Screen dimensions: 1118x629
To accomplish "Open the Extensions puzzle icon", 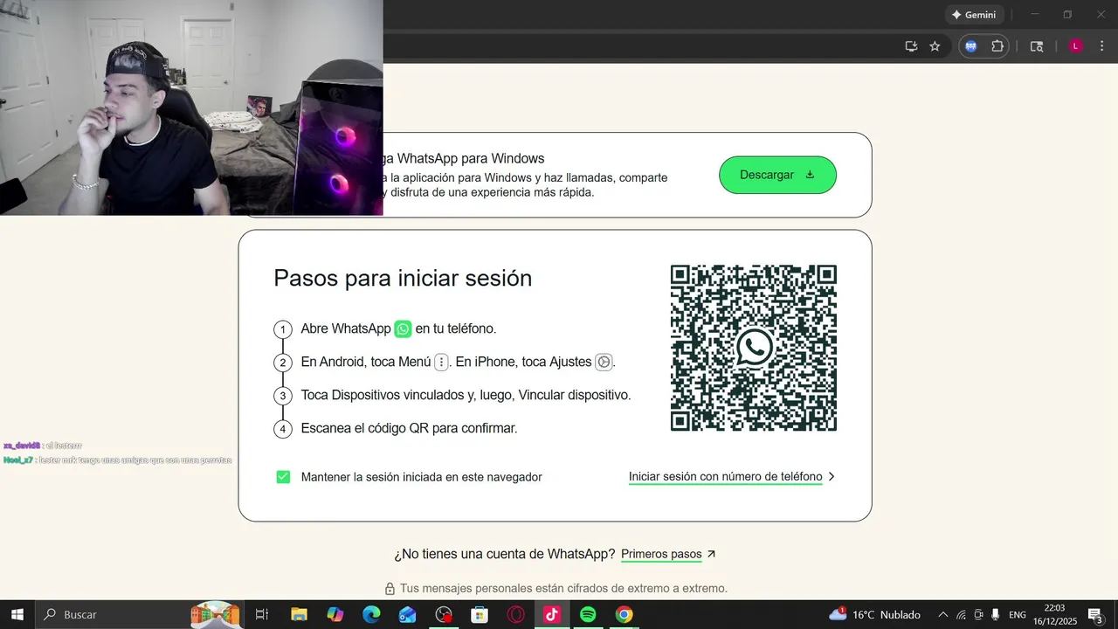I will point(997,46).
